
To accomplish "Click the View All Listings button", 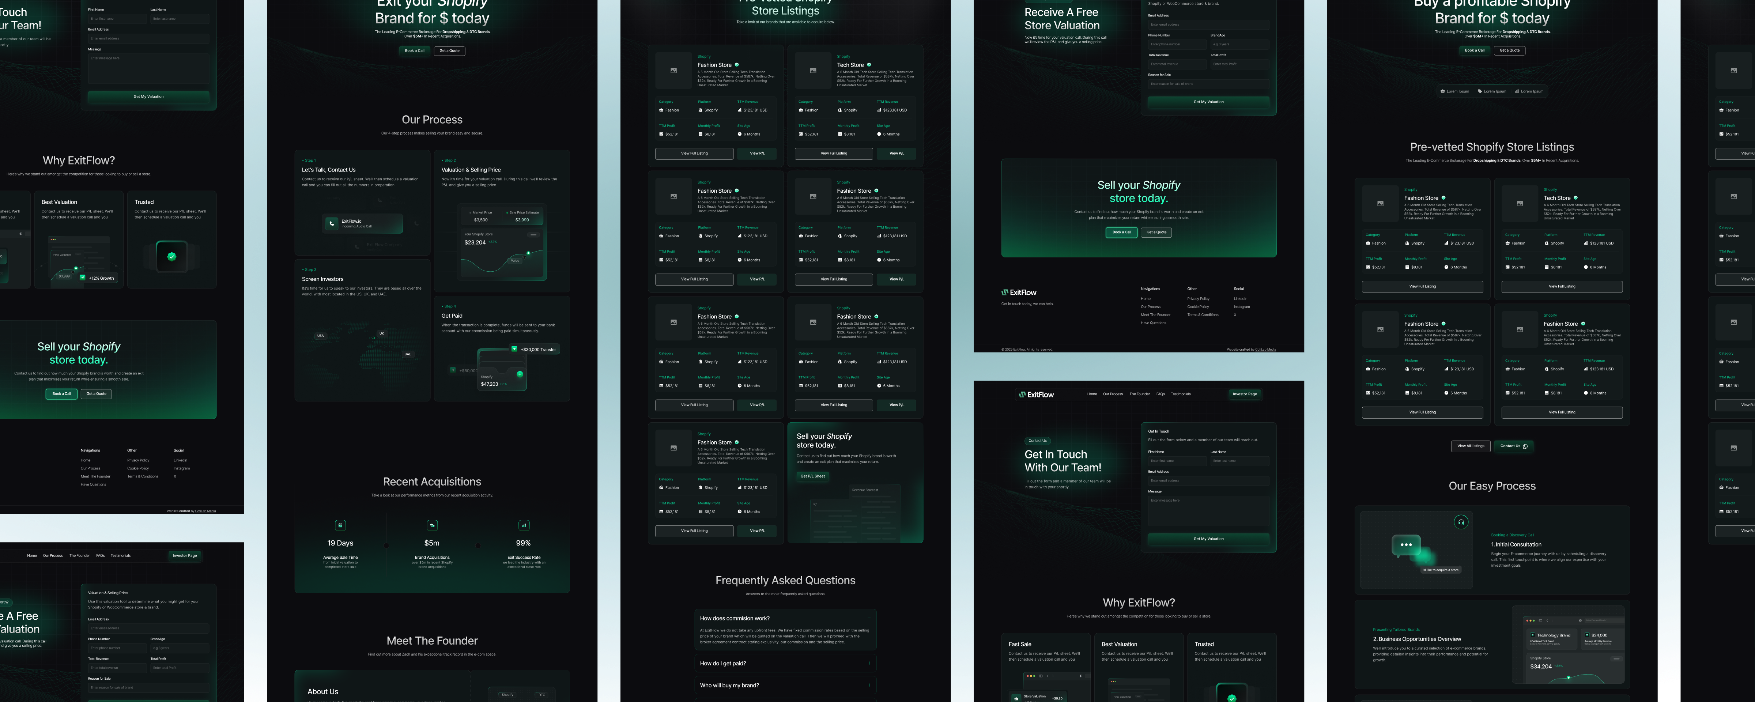I will pyautogui.click(x=1471, y=446).
